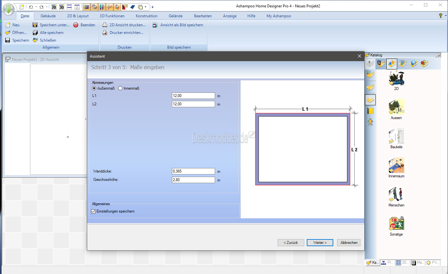
Task: Click the Weiter button in the Assistent
Action: pyautogui.click(x=320, y=243)
